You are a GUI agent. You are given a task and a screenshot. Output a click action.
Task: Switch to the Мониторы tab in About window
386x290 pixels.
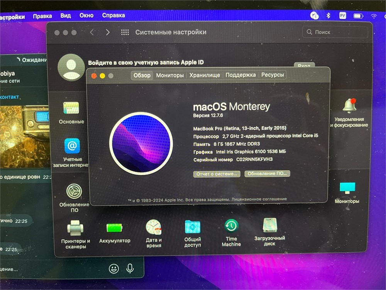tap(170, 75)
